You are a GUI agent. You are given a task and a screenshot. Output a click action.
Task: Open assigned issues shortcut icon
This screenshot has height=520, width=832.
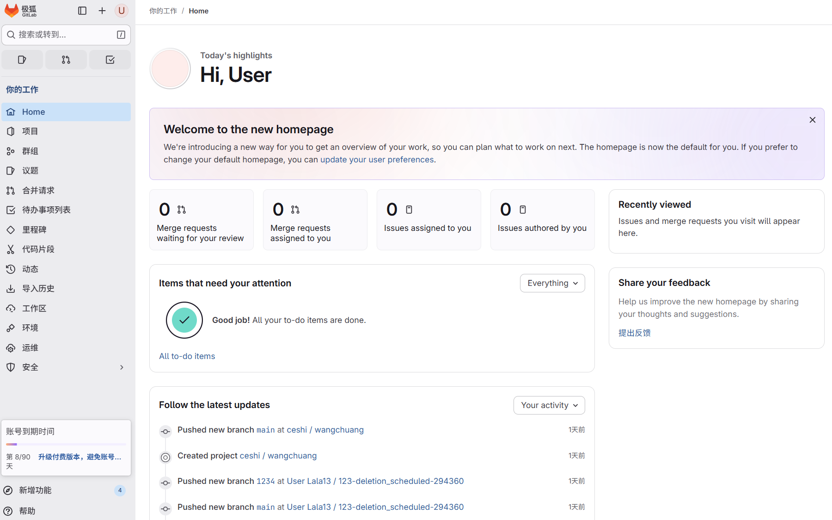[22, 60]
